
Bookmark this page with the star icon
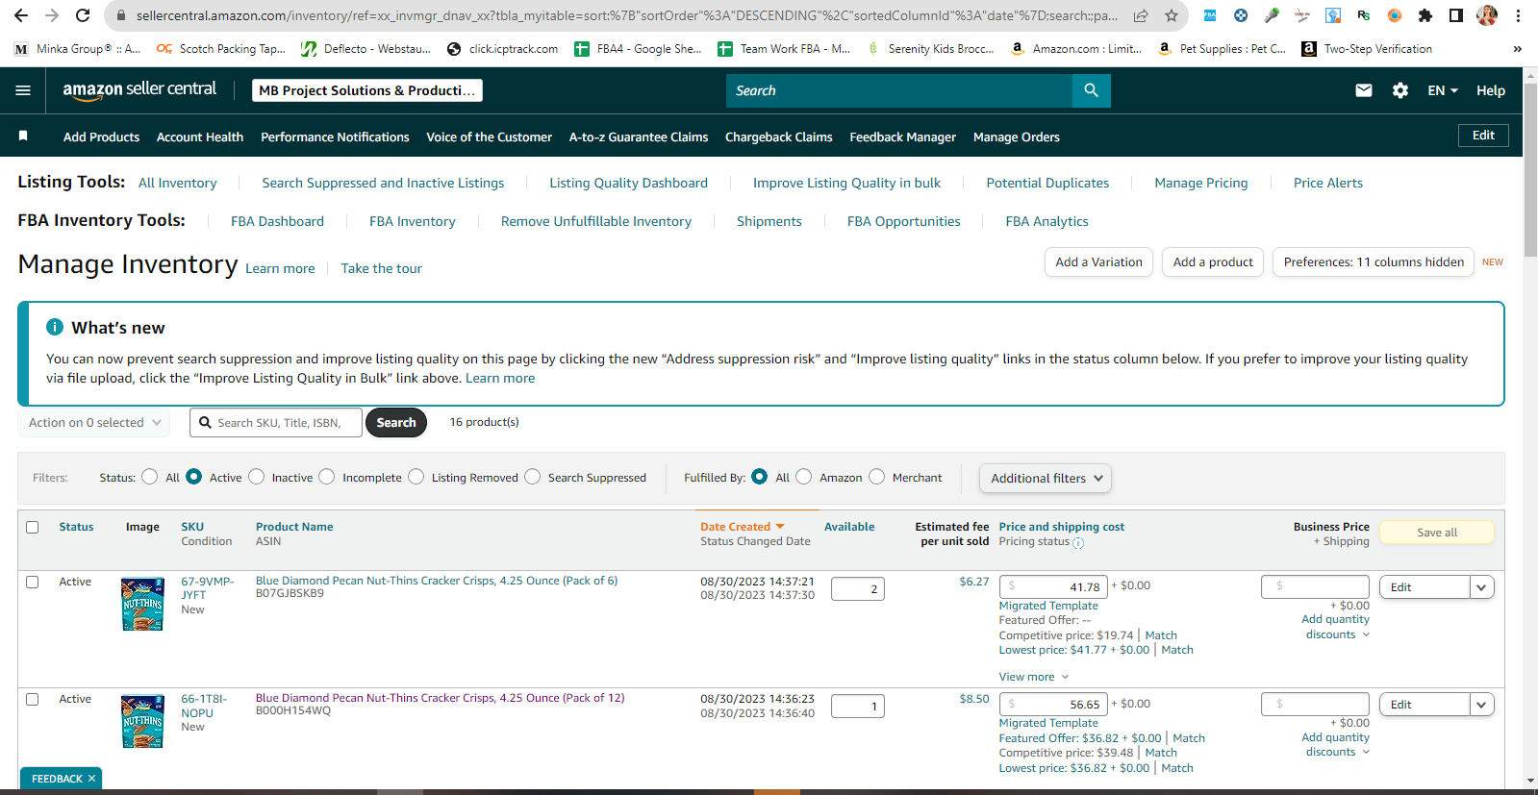tap(1171, 15)
